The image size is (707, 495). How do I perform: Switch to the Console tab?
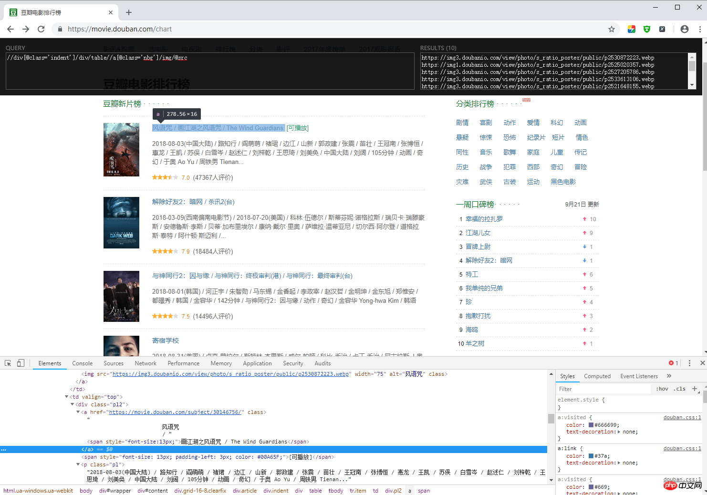pos(83,363)
